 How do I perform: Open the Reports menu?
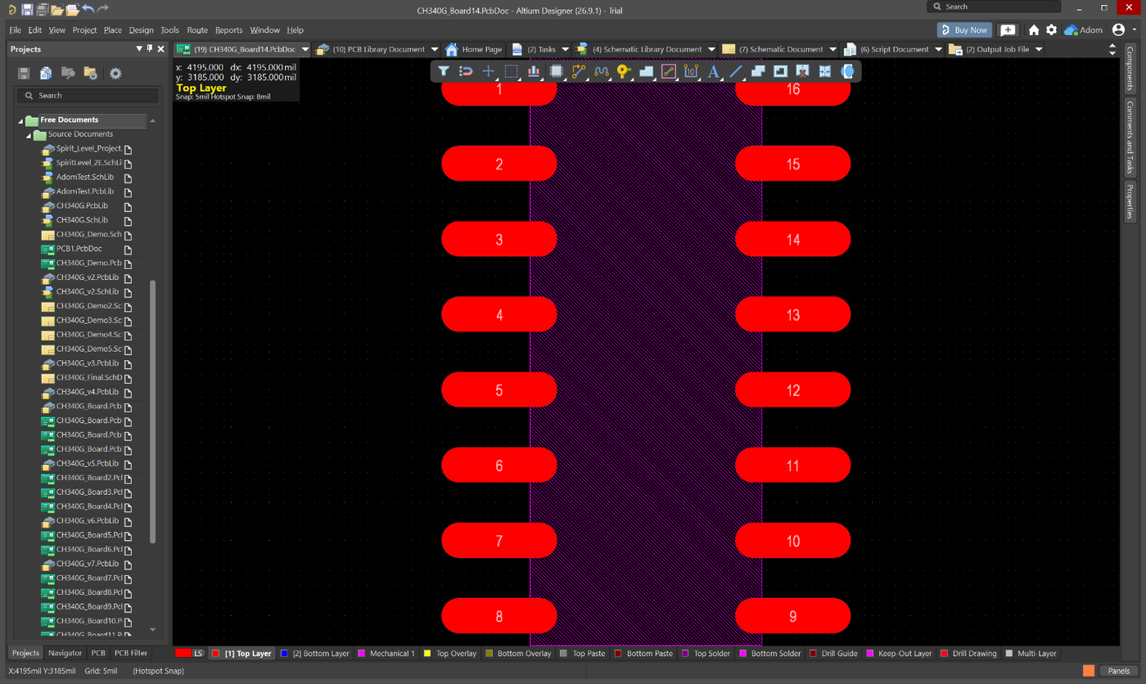228,30
